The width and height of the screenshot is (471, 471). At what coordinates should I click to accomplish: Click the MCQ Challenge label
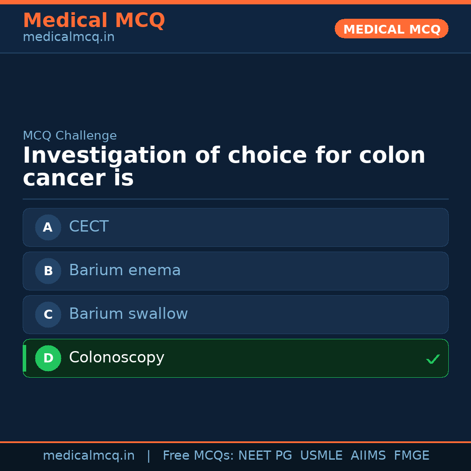pos(70,136)
